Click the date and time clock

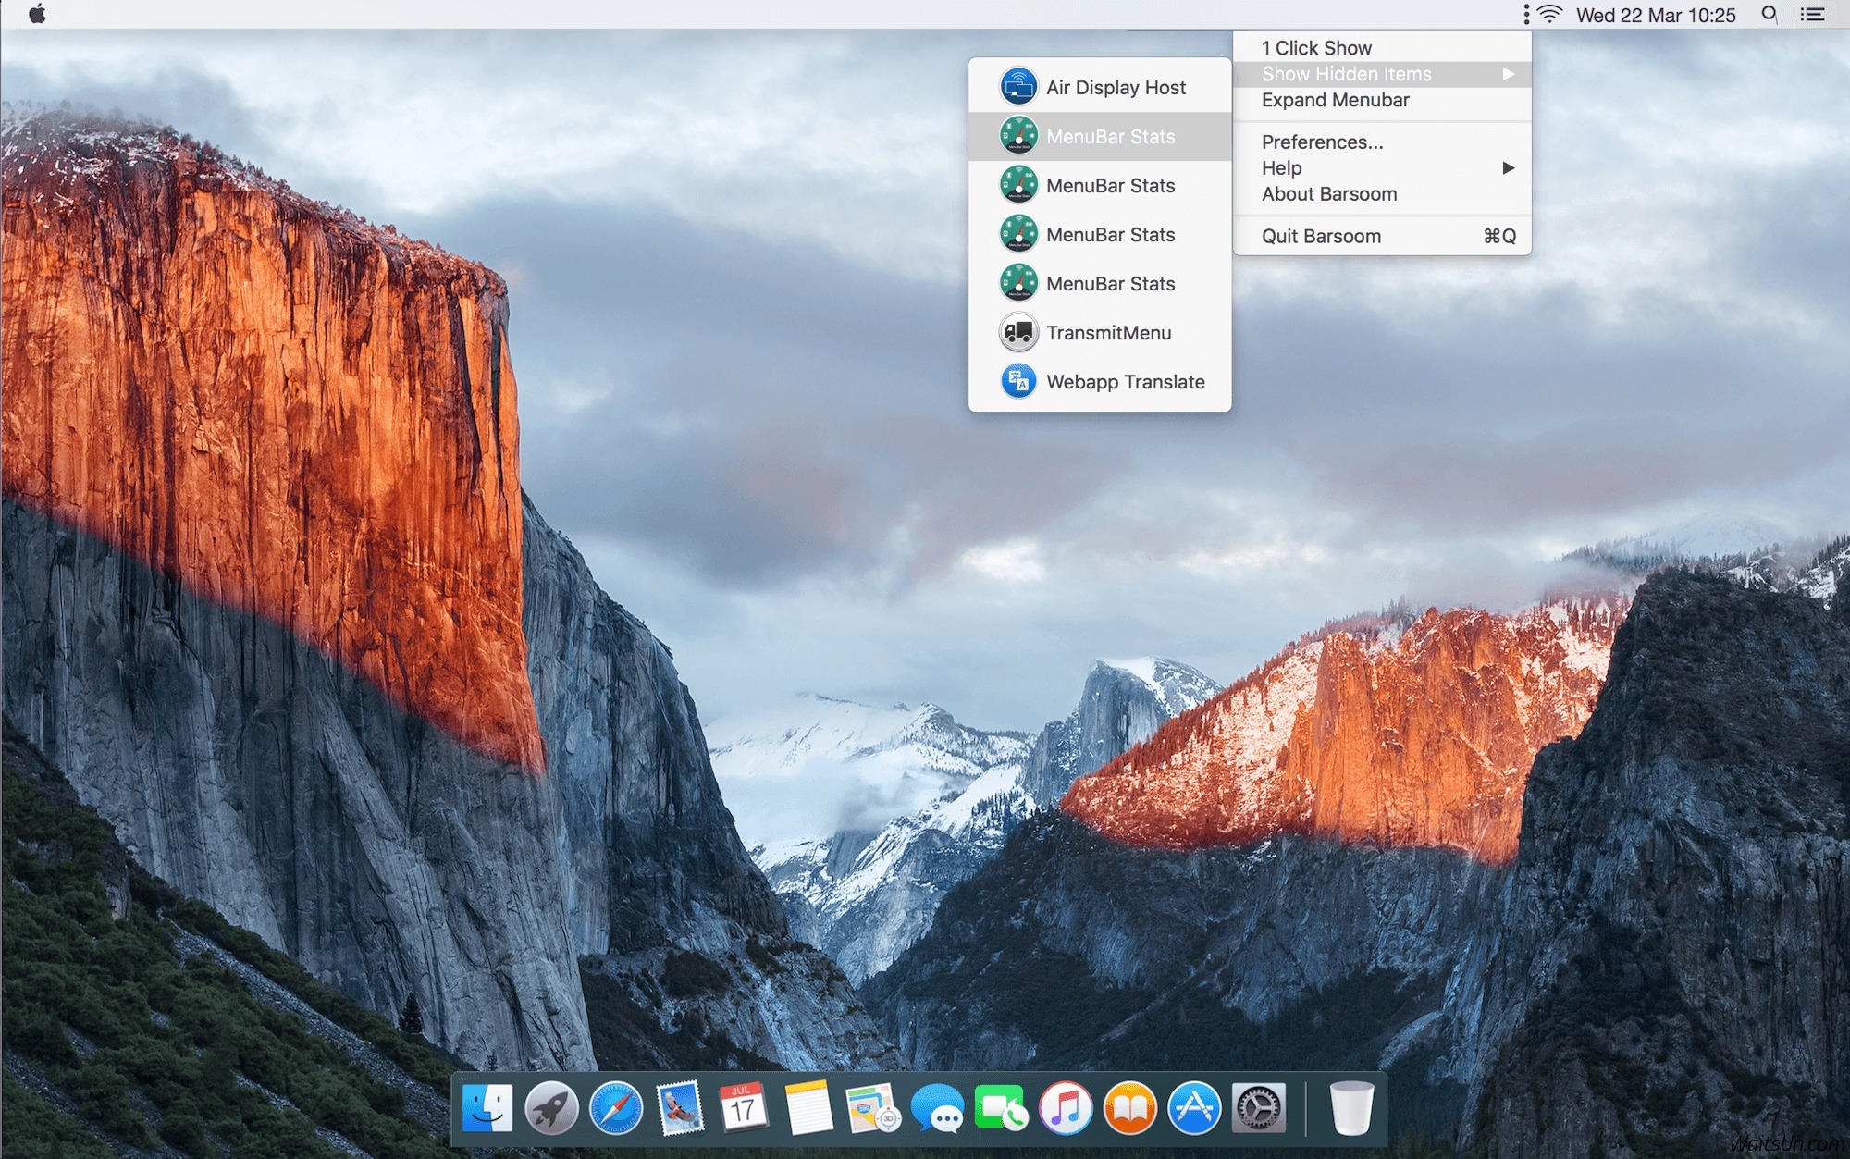1655,15
